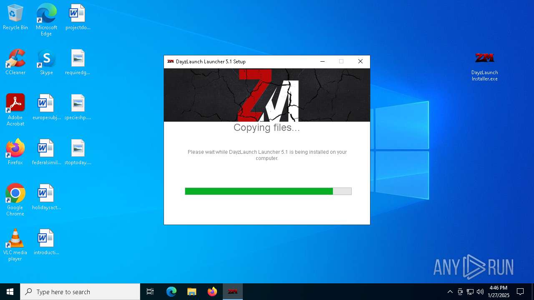
Task: Switch to DayzLaunch setup taskbar button
Action: click(x=233, y=292)
